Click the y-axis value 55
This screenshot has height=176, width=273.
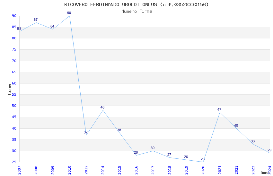14,94
